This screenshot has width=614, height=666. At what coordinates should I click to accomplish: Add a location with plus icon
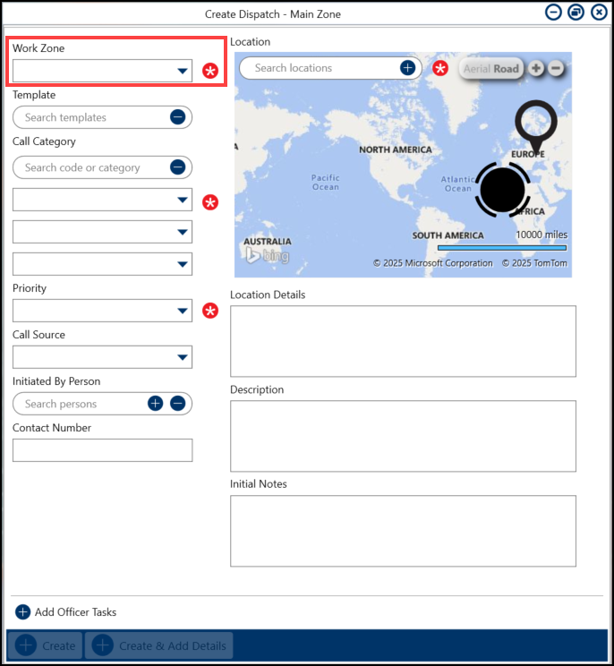[407, 67]
